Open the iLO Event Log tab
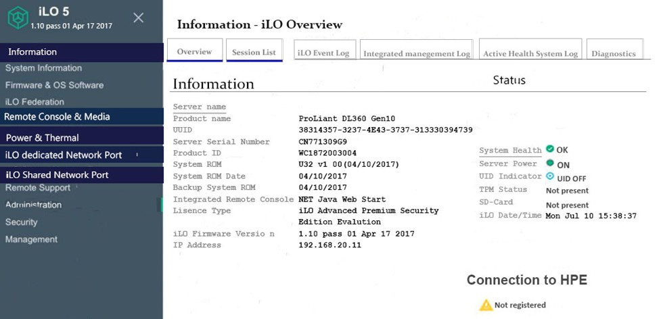 pyautogui.click(x=325, y=49)
